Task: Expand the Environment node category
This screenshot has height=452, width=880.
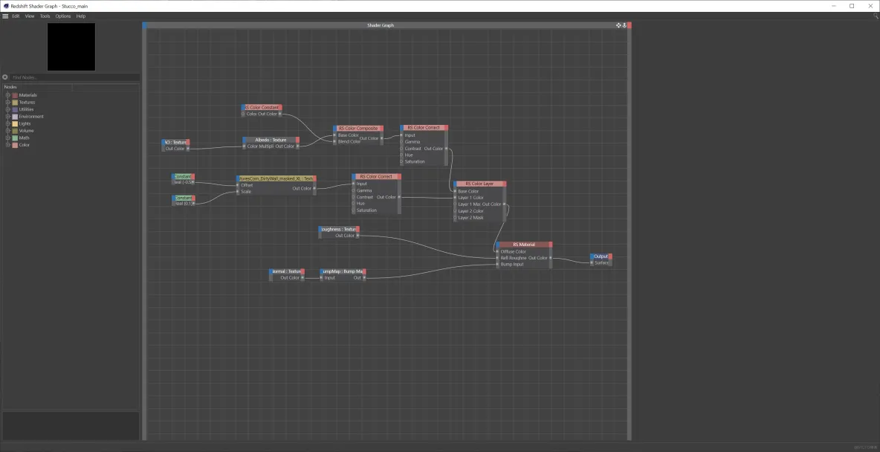Action: [x=8, y=116]
